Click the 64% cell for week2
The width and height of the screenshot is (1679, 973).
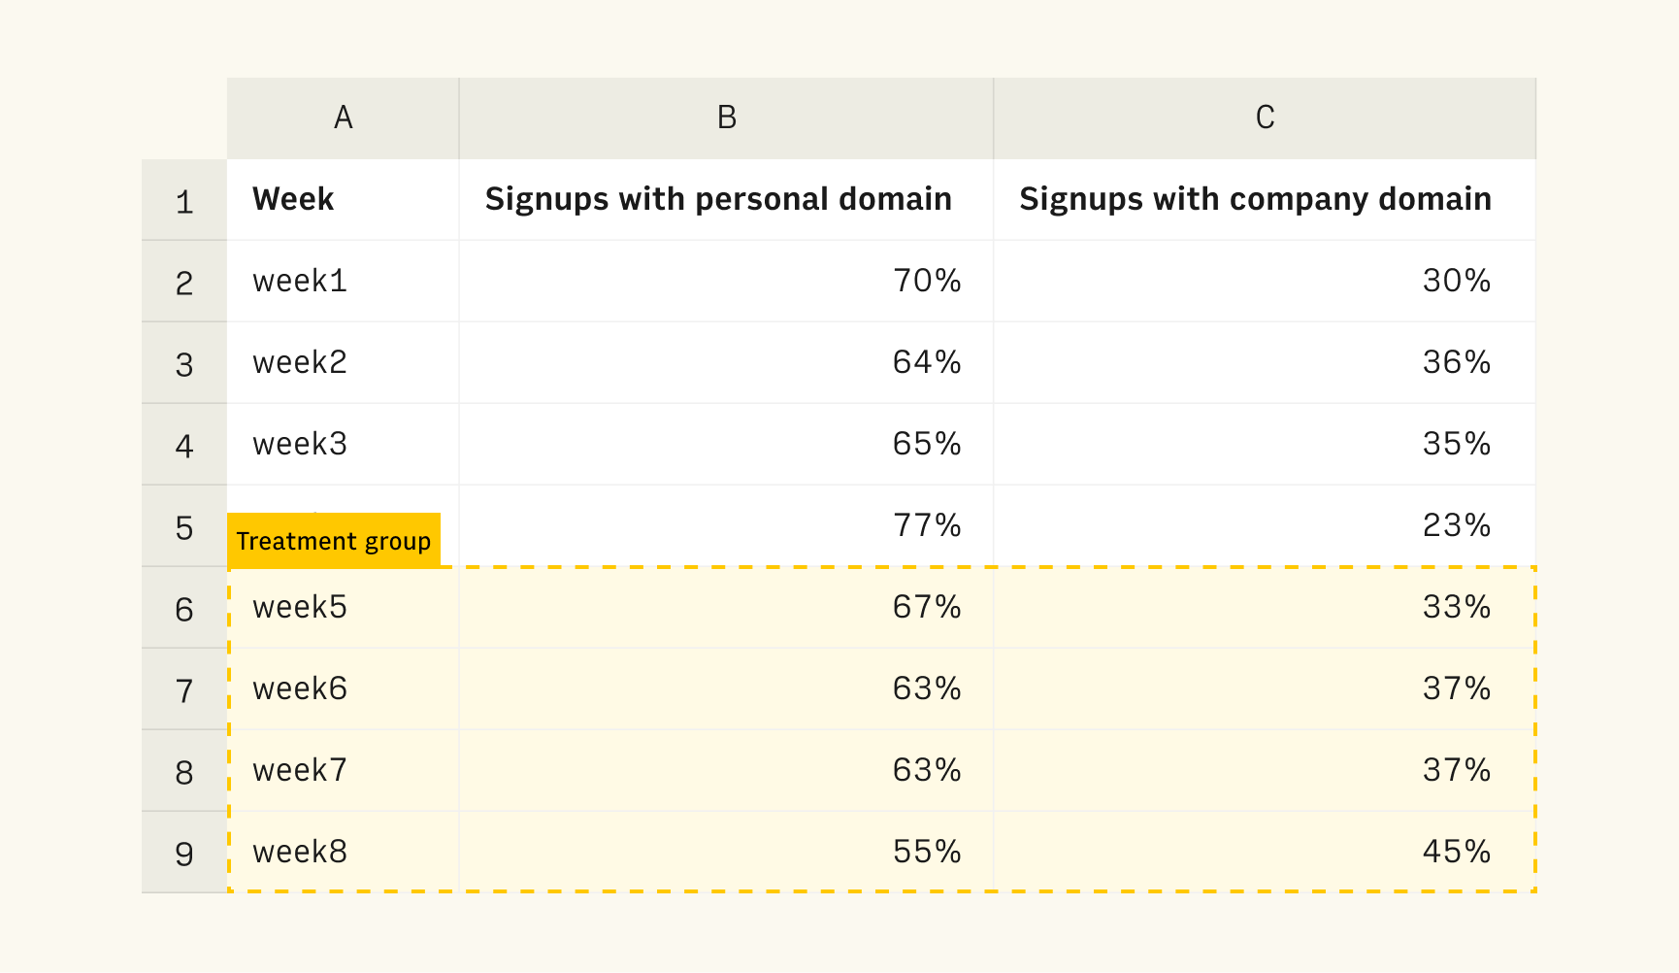[726, 363]
